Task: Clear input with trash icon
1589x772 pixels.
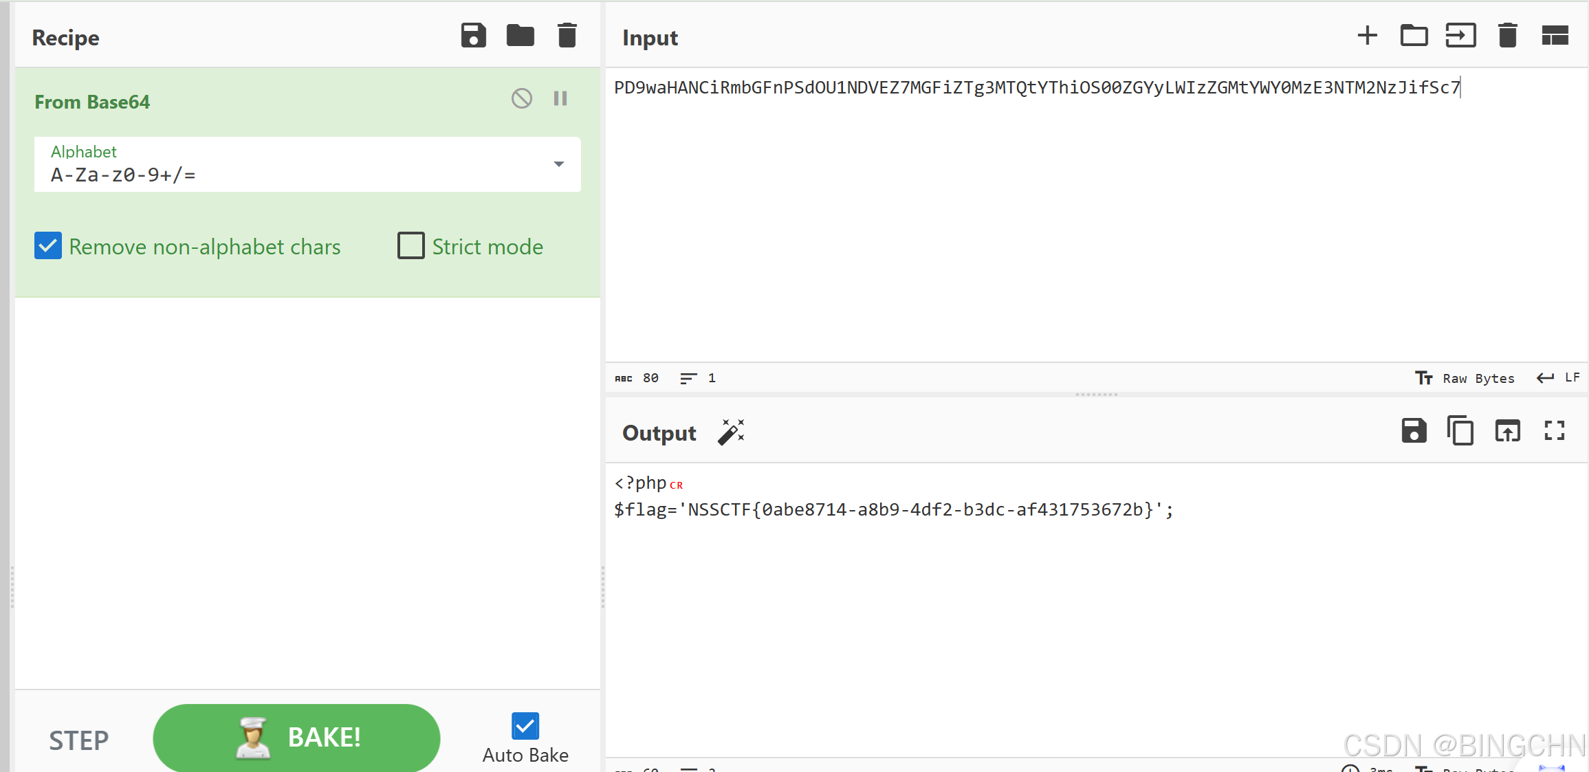Action: click(x=1507, y=36)
